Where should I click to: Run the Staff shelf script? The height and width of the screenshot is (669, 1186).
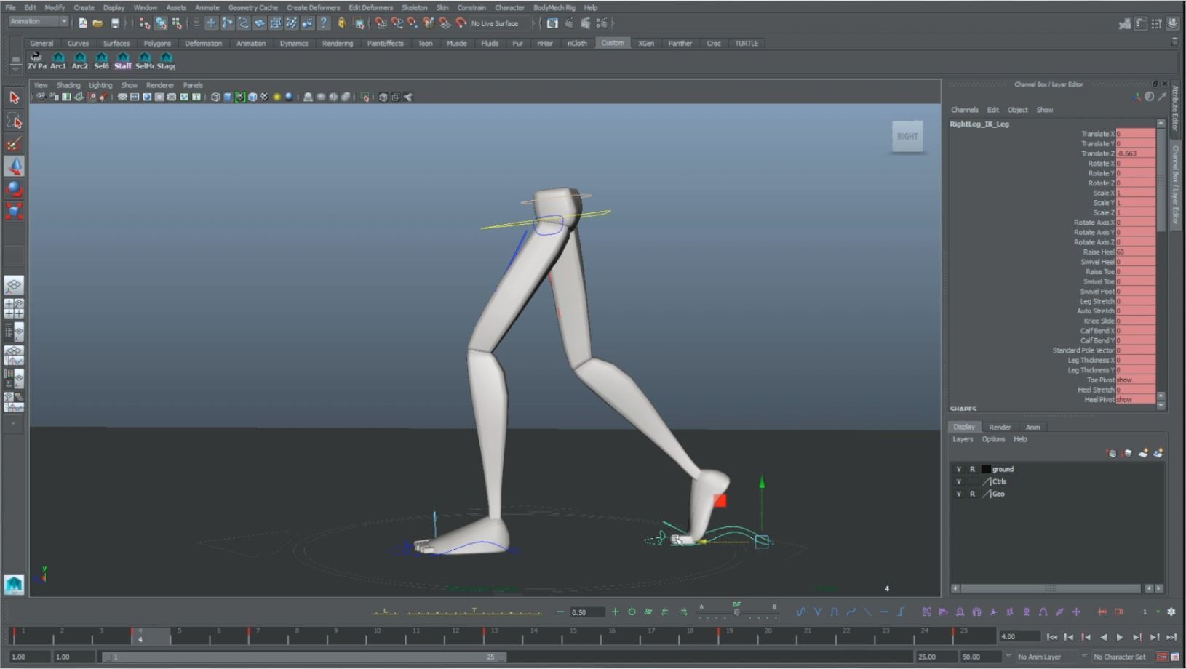(x=123, y=61)
